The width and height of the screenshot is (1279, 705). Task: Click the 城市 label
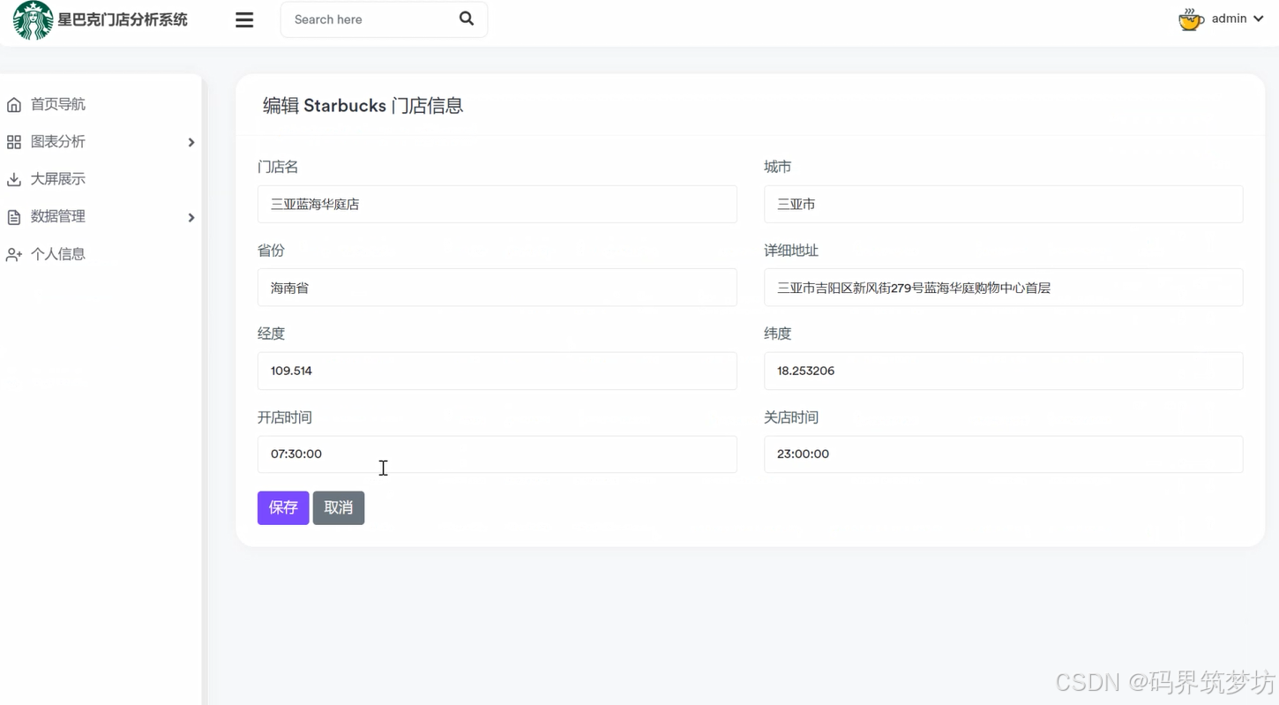pyautogui.click(x=777, y=167)
